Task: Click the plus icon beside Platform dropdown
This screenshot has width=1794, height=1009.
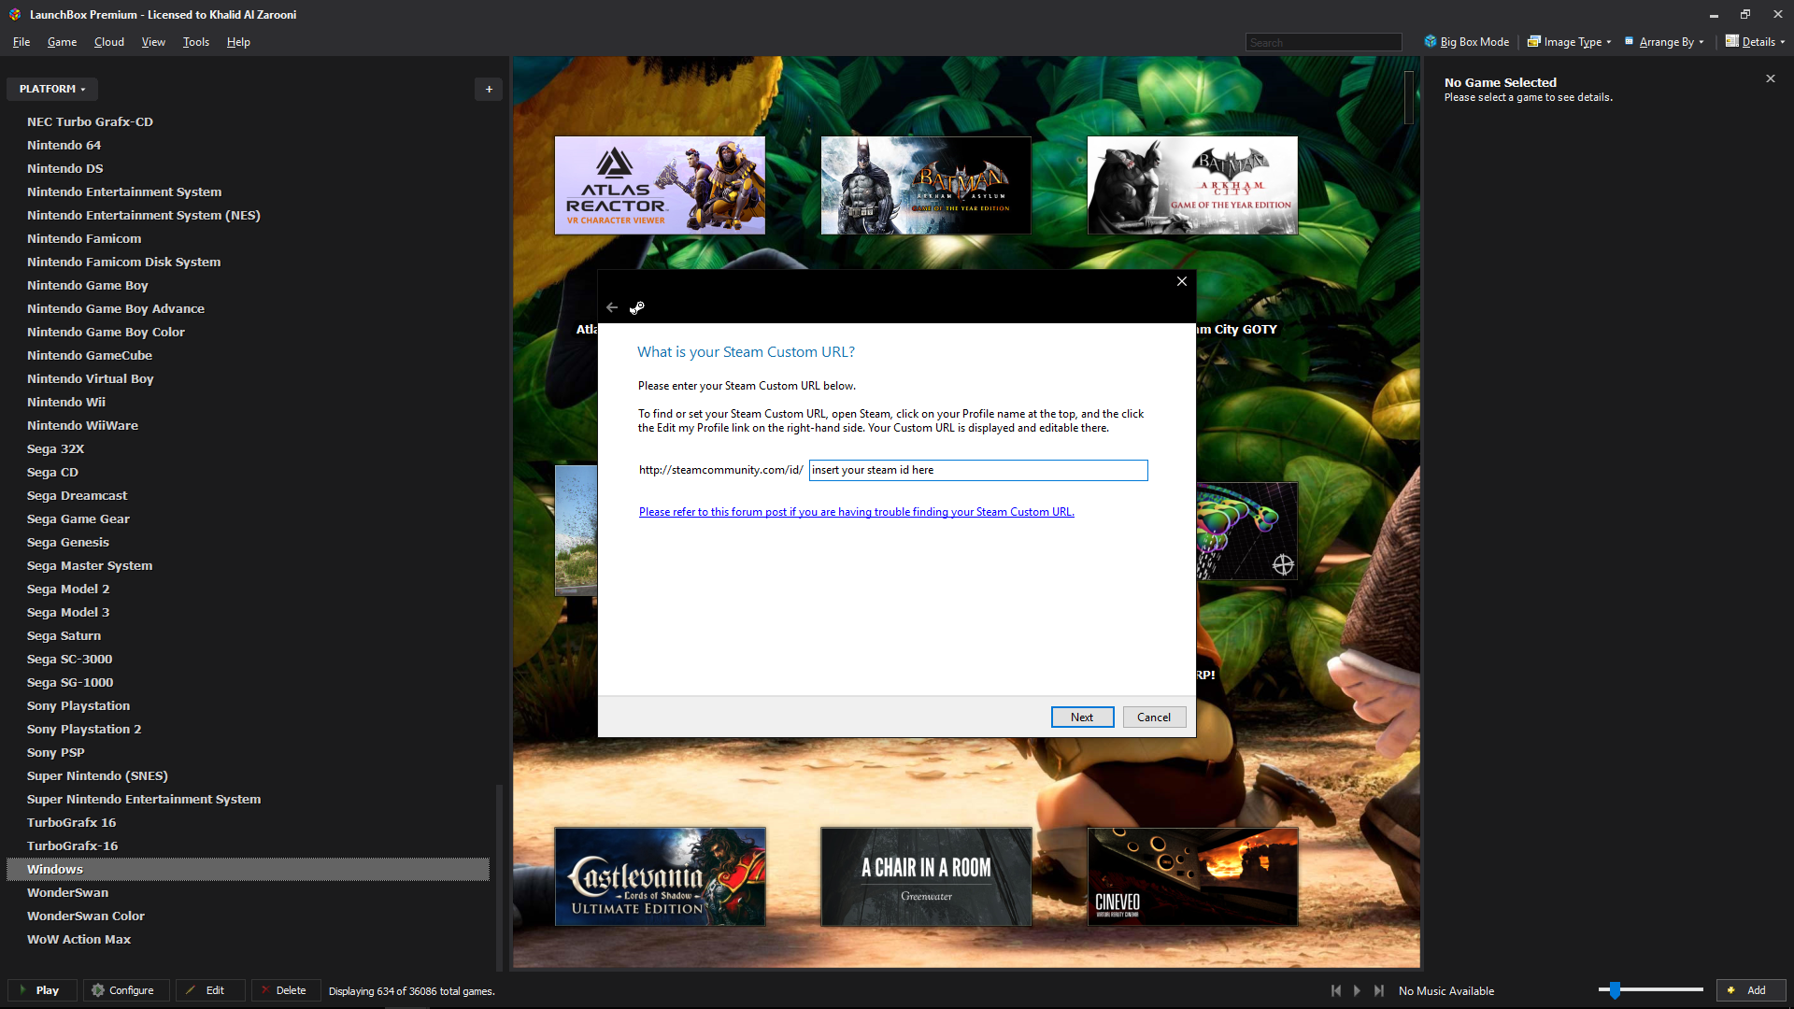Action: tap(489, 89)
